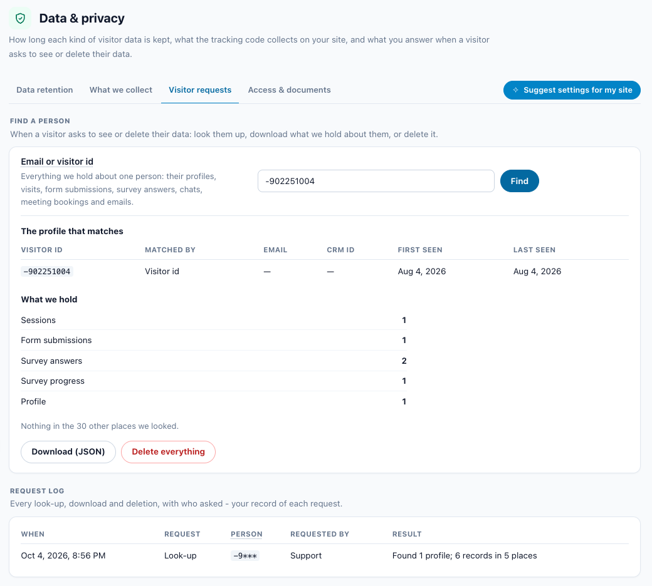Focus the email or visitor id field

point(376,181)
